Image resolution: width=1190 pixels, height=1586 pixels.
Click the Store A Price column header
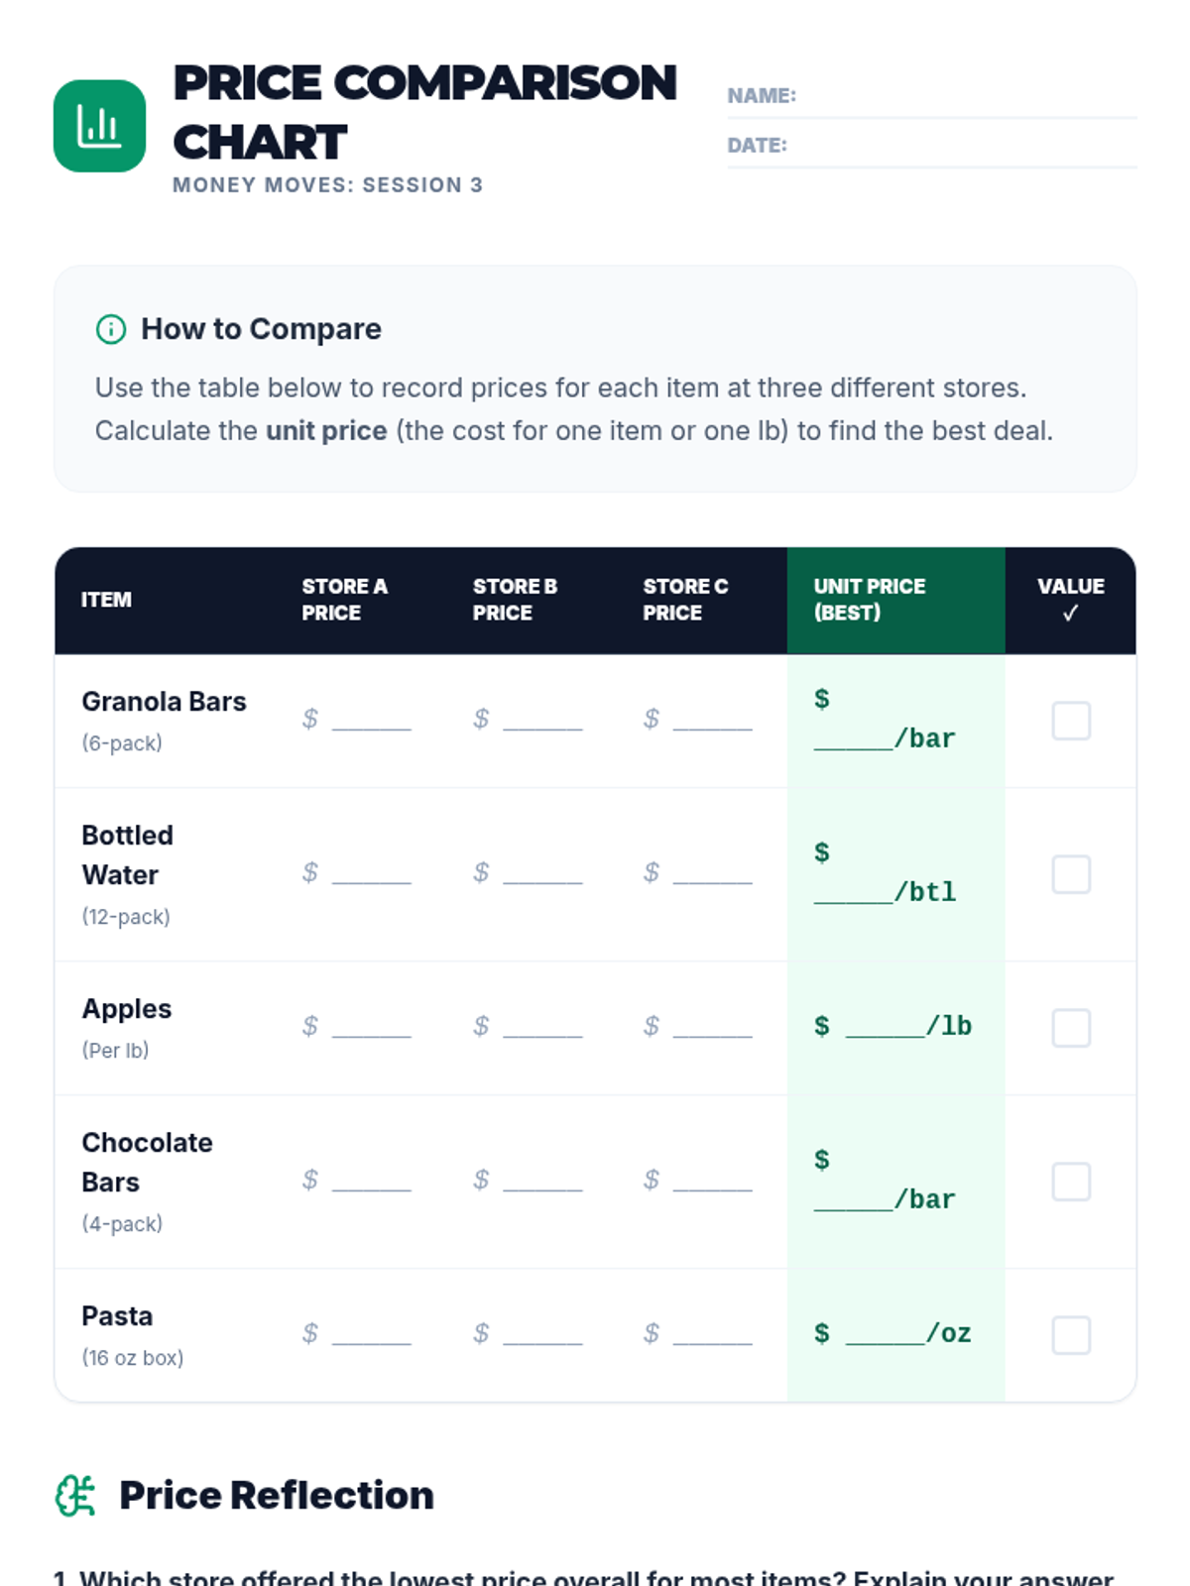click(x=344, y=600)
